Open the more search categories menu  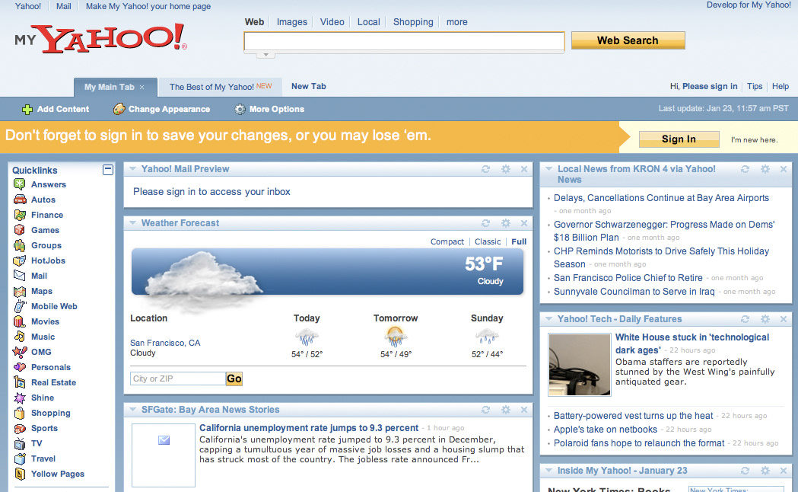(x=456, y=22)
